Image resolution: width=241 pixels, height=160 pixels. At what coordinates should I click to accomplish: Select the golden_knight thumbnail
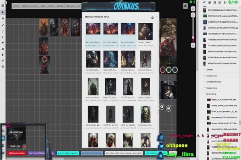point(145,87)
